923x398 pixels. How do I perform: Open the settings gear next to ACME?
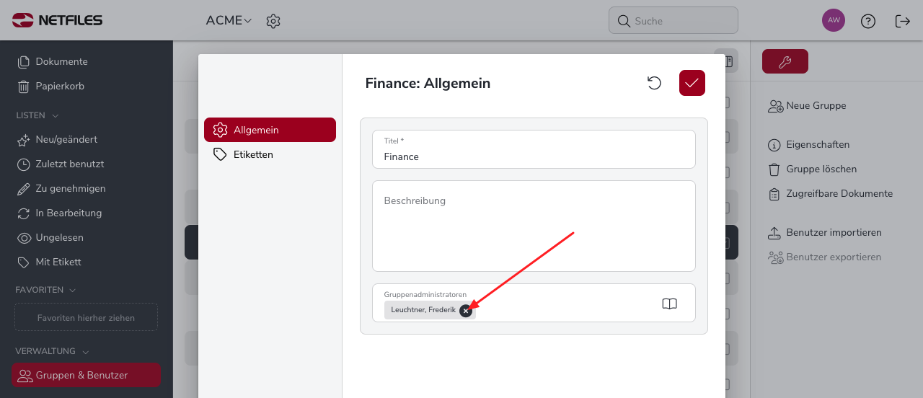(x=273, y=21)
